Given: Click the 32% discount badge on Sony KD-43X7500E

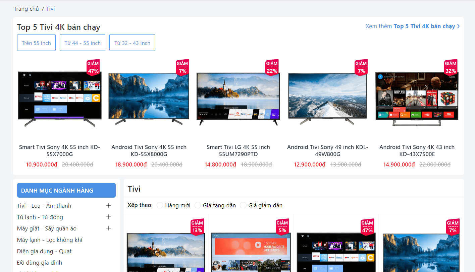Looking at the screenshot, I should [451, 67].
